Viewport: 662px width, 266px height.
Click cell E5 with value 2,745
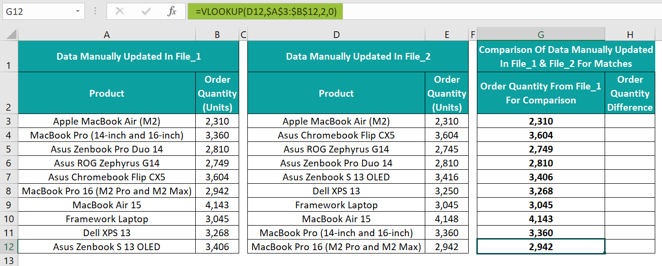point(447,149)
